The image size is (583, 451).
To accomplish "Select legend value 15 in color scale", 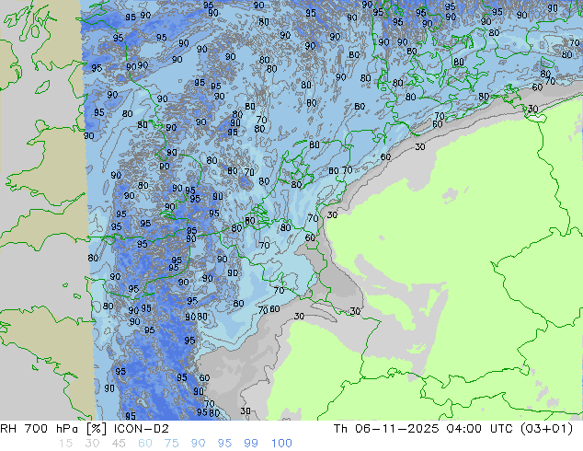I will [65, 444].
